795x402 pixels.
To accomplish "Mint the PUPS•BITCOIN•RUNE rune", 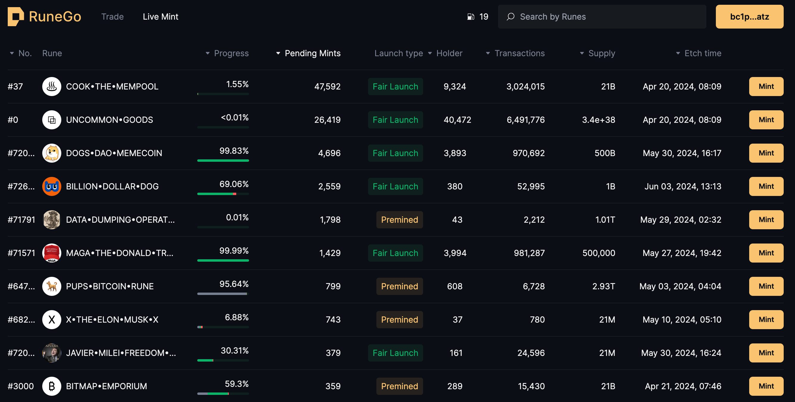I will (x=766, y=286).
